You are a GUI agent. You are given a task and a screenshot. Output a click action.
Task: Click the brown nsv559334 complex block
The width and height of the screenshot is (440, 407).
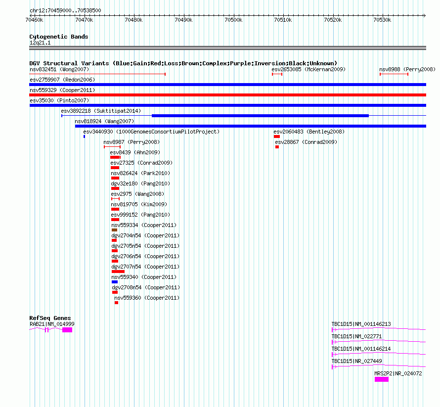click(114, 230)
